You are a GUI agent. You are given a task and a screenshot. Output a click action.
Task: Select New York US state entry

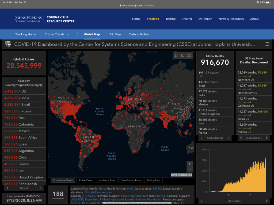[x=254, y=76]
